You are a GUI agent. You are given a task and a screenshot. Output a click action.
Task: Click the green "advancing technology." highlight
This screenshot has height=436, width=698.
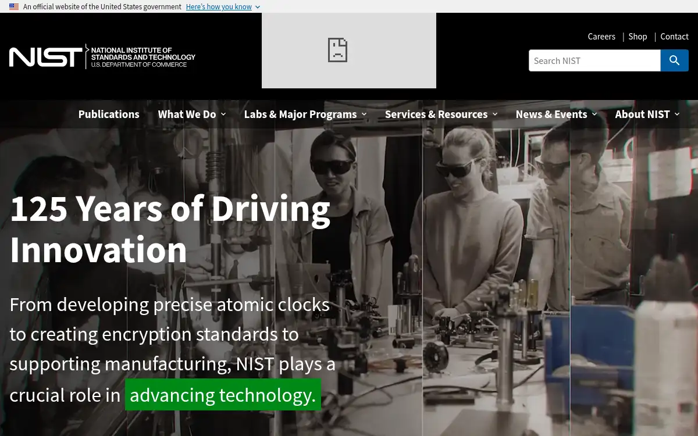click(223, 395)
